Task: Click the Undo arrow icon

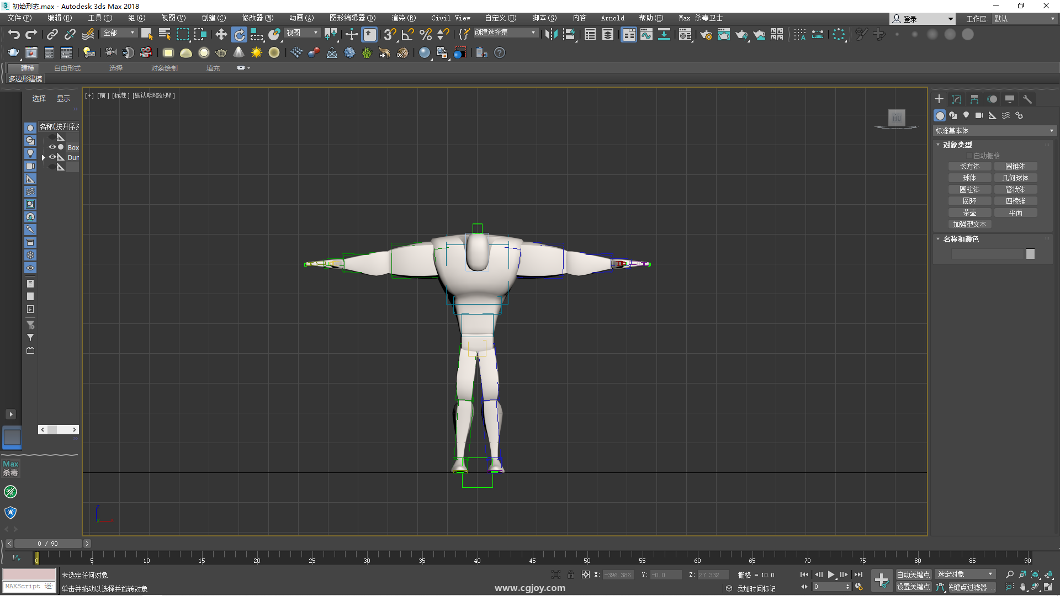Action: tap(14, 35)
